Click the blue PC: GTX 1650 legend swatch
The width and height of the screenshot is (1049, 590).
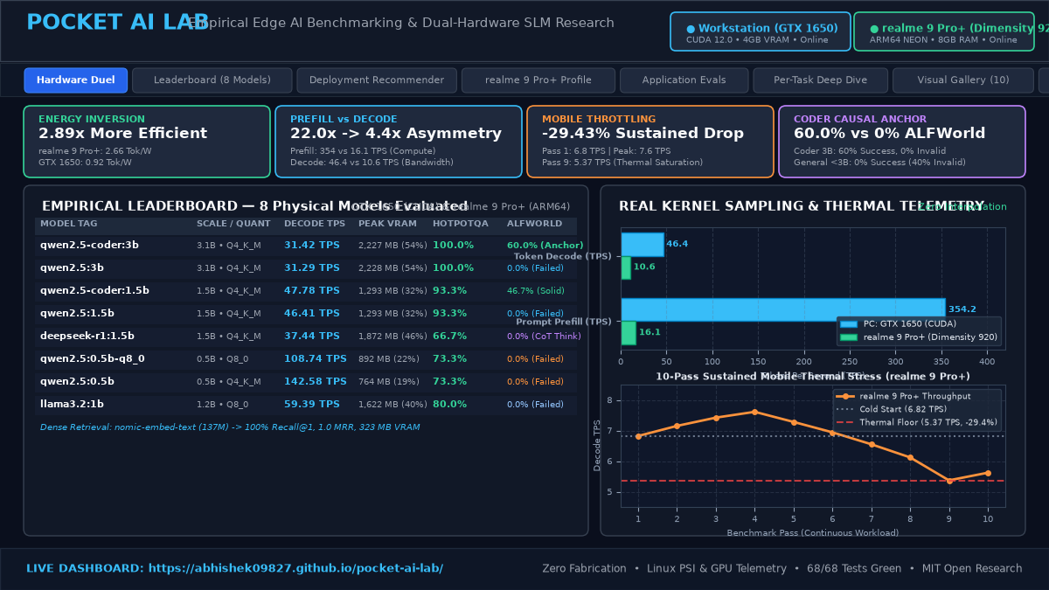[x=849, y=324]
